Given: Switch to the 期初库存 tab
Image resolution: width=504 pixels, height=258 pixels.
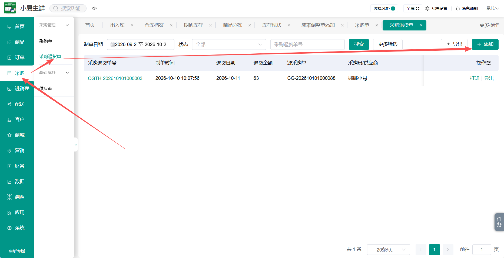Looking at the screenshot, I should [193, 25].
